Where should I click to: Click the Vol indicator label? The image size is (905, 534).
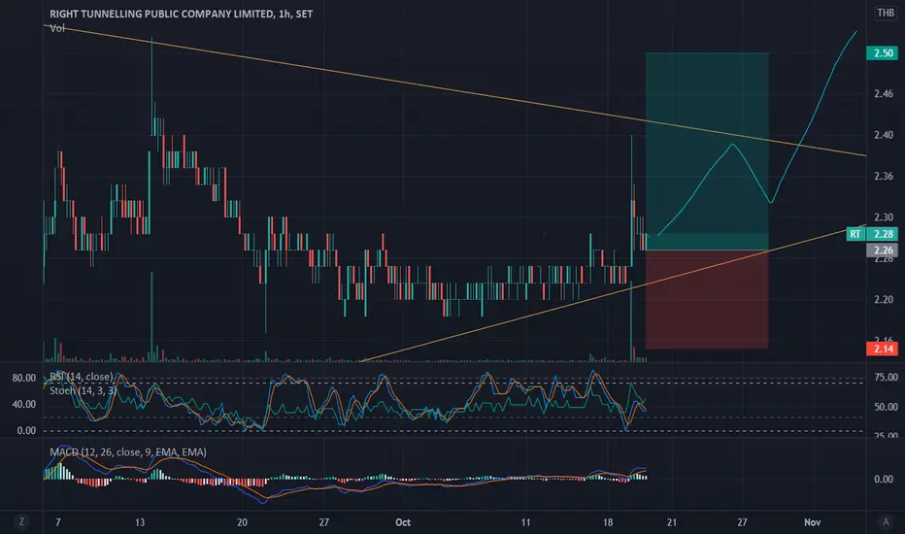pos(57,28)
